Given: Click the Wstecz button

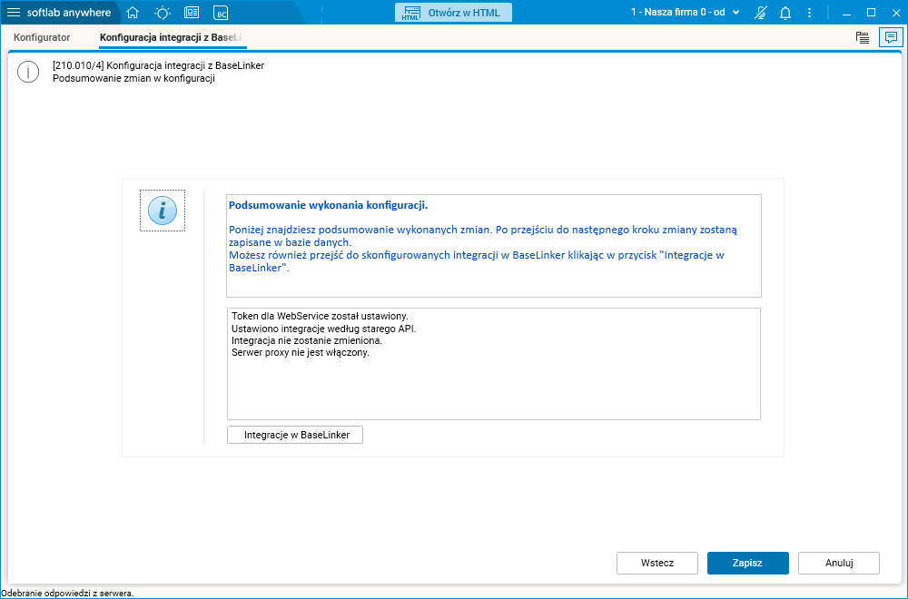Looking at the screenshot, I should [x=657, y=563].
